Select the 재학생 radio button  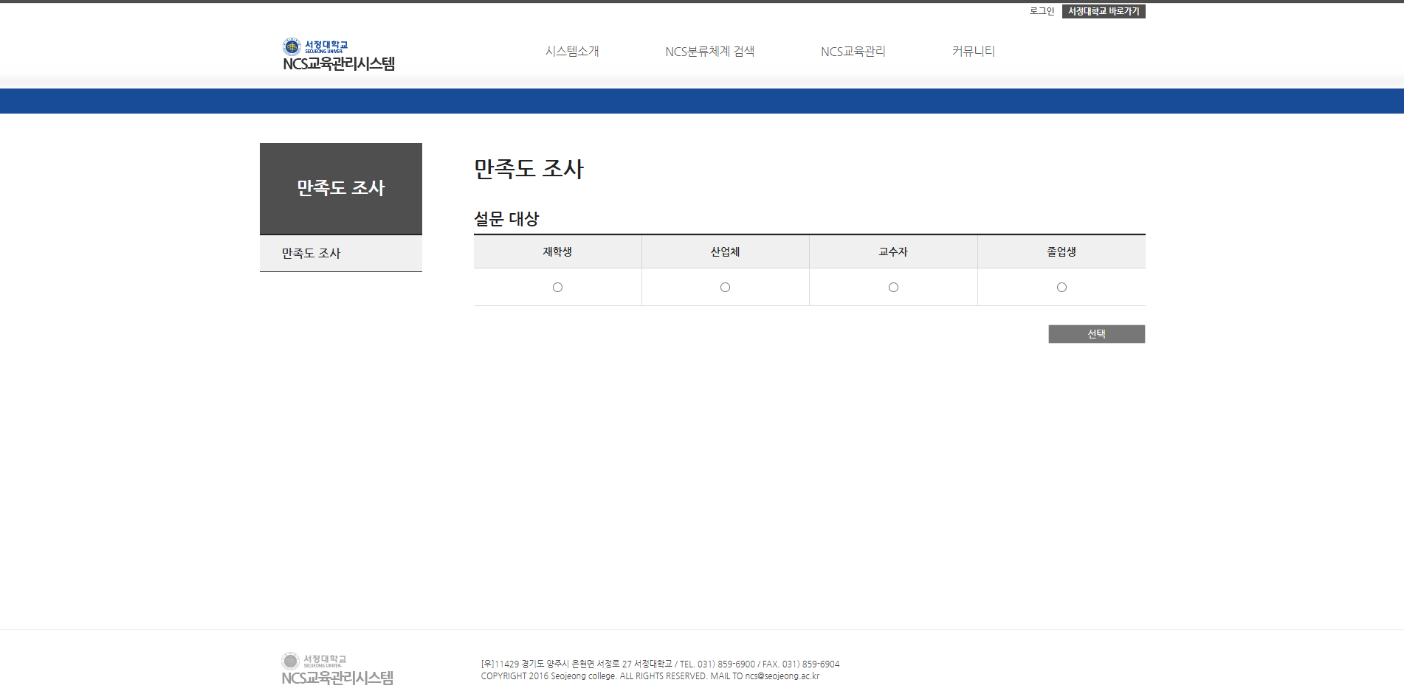coord(557,288)
